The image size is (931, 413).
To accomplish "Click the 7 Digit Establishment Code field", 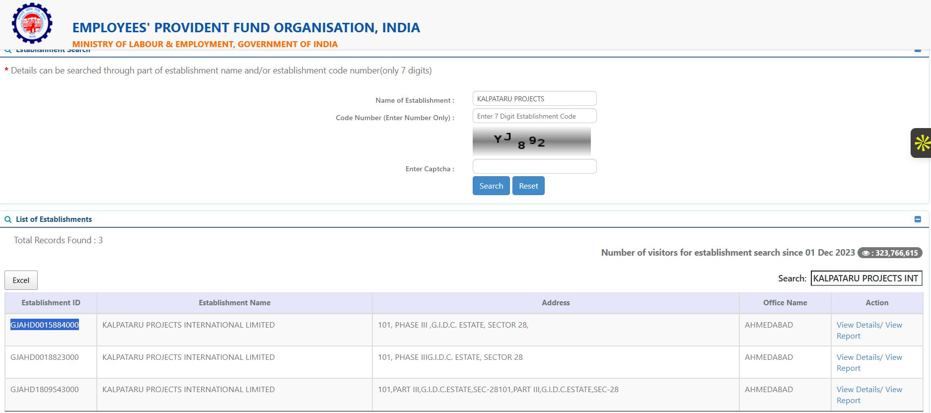I will point(534,116).
